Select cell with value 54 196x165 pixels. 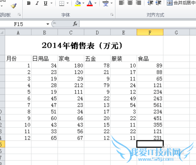(123, 105)
